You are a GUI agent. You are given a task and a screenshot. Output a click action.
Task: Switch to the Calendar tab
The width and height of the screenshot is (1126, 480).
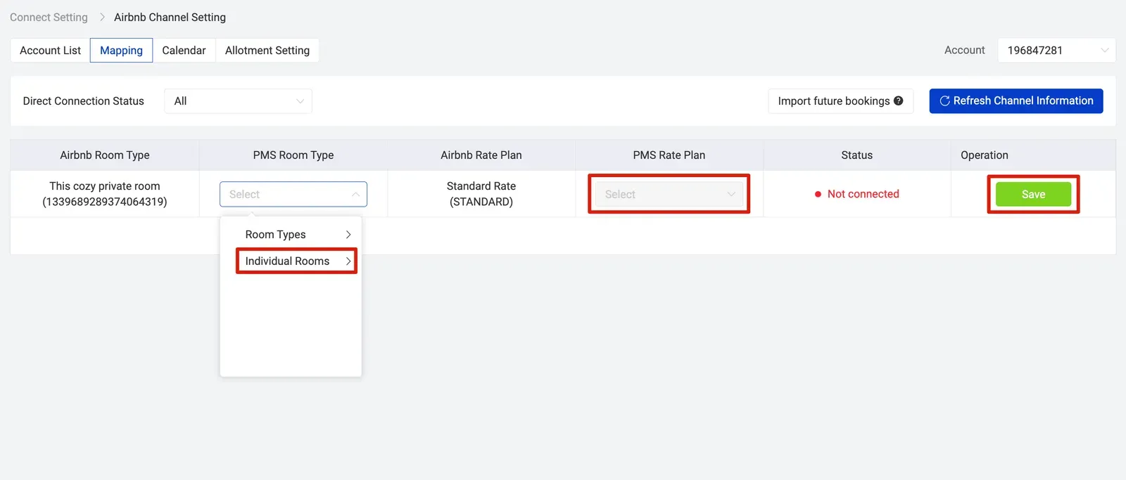point(184,50)
